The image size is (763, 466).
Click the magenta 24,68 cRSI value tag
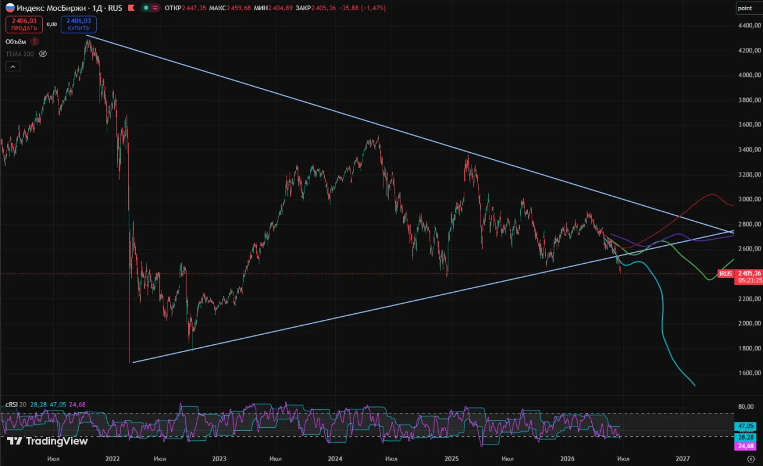(x=746, y=446)
